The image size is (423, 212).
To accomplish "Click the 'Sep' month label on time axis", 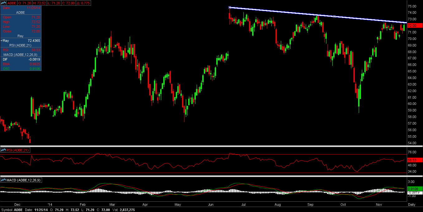I will coord(310,205).
